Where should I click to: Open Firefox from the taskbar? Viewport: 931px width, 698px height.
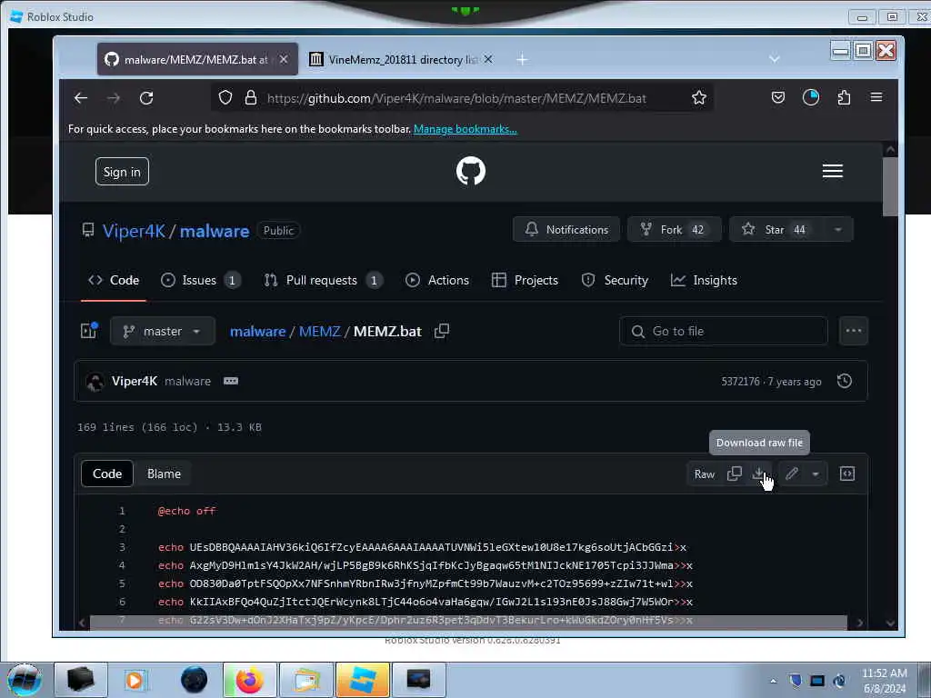[x=249, y=680]
